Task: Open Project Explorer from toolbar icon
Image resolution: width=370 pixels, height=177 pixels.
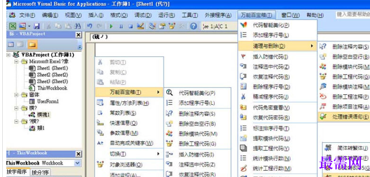Action: point(153,26)
